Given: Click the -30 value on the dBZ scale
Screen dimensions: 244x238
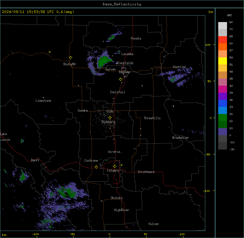Looking at the screenshot, I should [x=232, y=149].
